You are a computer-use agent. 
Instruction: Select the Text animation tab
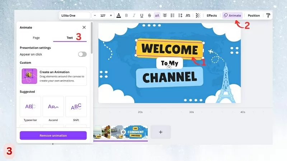(70, 38)
